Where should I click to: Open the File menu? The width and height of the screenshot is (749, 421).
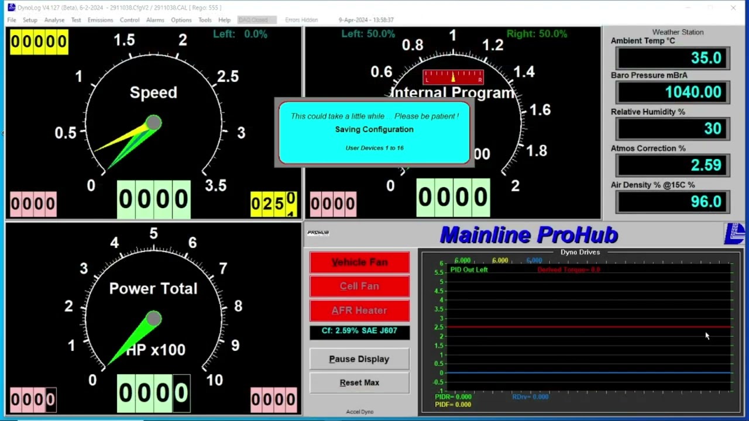click(x=12, y=20)
